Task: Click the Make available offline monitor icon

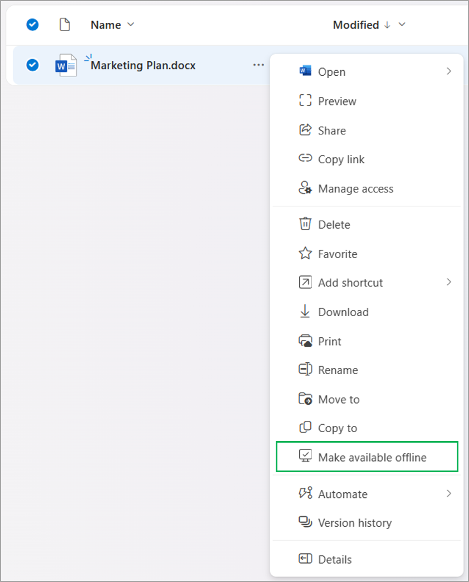Action: tap(305, 455)
